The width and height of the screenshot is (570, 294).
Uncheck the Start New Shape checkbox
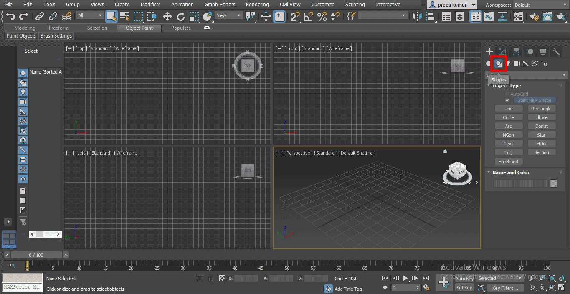tap(507, 100)
